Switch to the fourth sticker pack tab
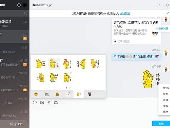Viewport: 170px width, 128px height. pos(68,94)
